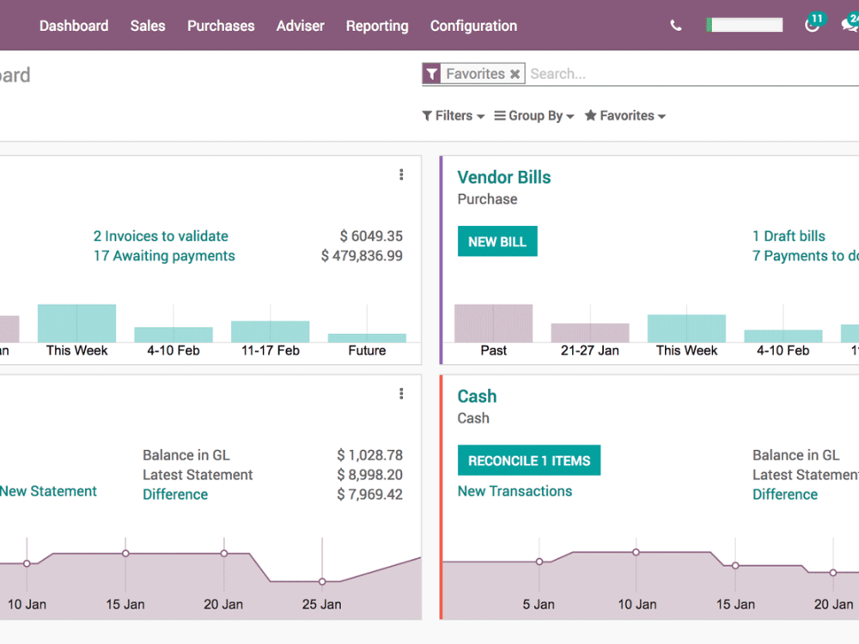Click the 15 Jan data point on the Cash graph

click(x=735, y=566)
